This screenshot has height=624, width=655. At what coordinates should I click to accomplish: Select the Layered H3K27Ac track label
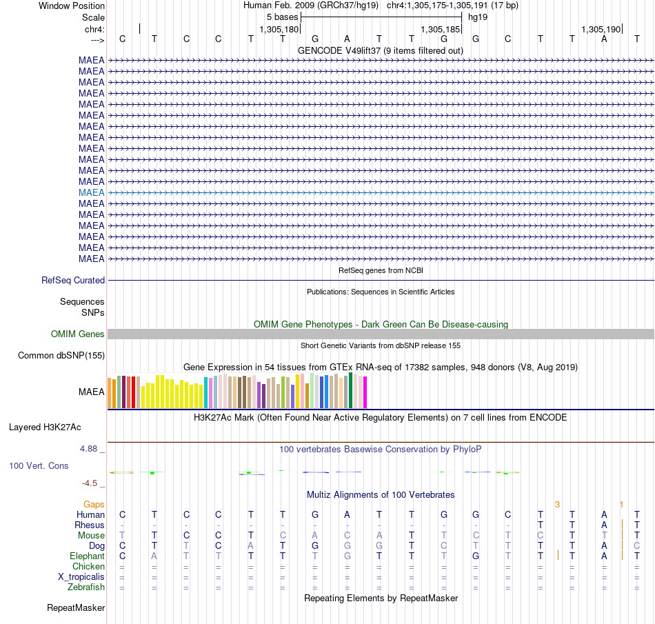coord(45,427)
